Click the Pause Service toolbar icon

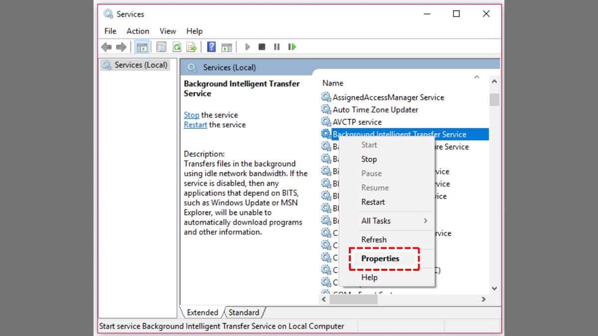coord(277,47)
